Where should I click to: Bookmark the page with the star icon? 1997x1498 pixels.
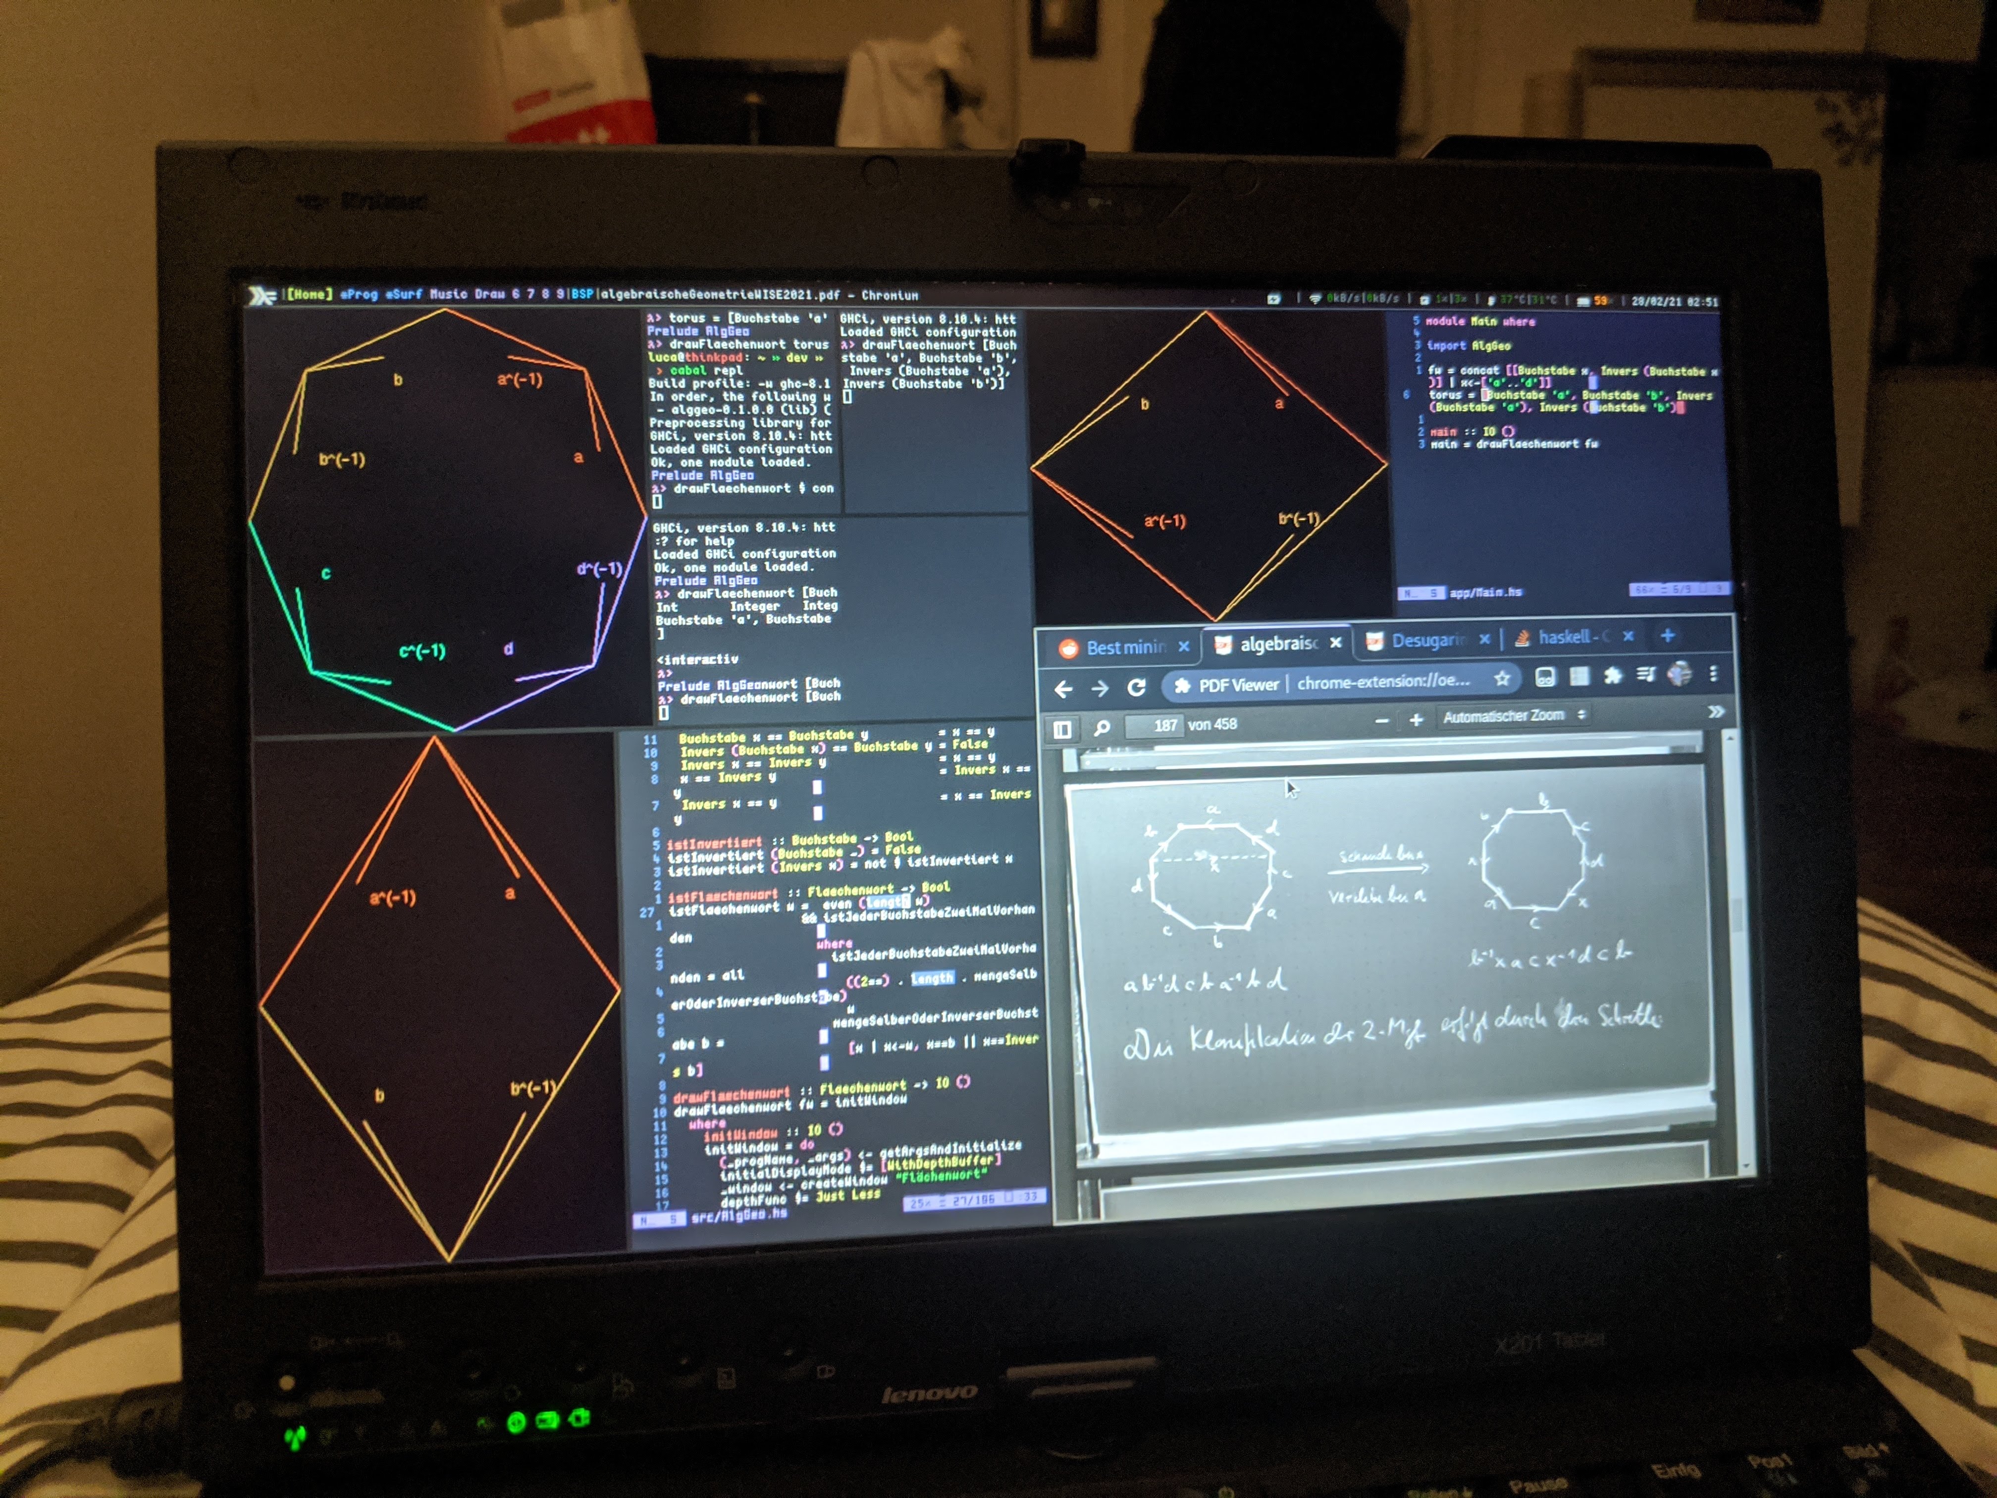tap(1501, 678)
